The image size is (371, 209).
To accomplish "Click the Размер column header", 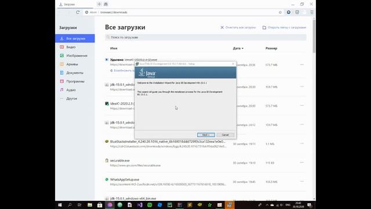I will point(271,48).
